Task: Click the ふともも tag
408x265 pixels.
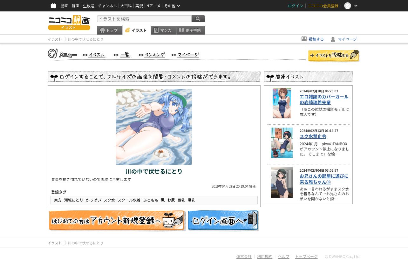Action: click(x=151, y=200)
